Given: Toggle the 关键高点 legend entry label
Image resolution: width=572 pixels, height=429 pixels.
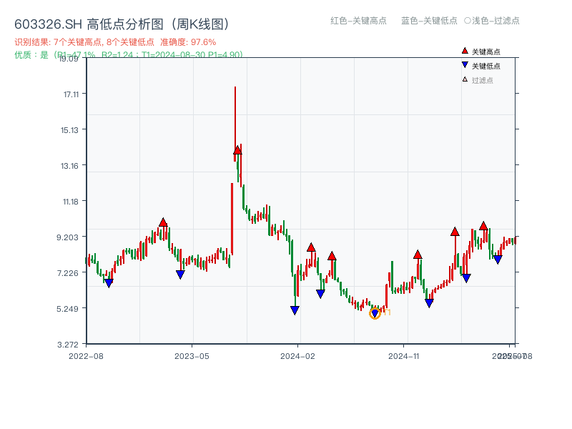Looking at the screenshot, I should [486, 51].
